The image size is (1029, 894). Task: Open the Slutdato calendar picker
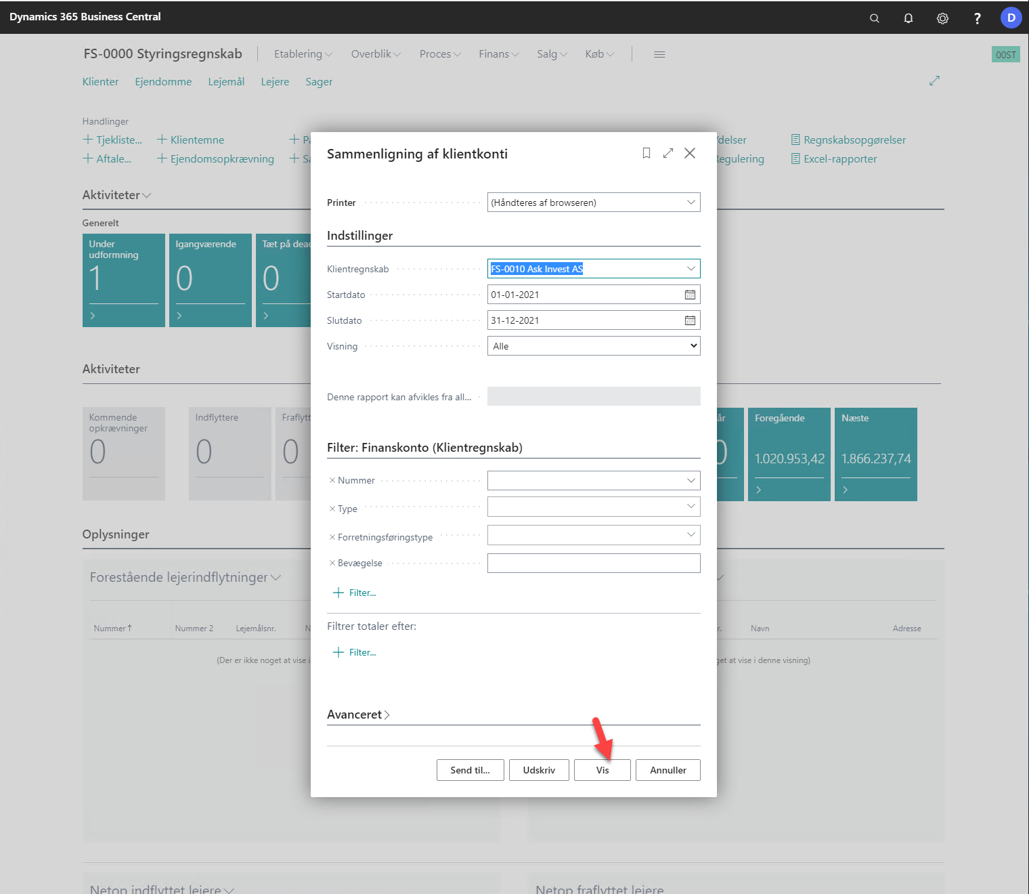690,320
